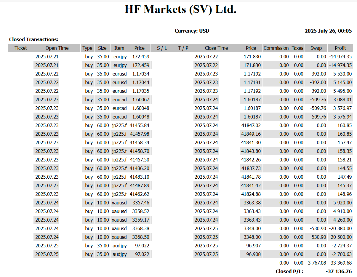Select the Close Time column header
This screenshot has width=357, height=277.
point(216,48)
